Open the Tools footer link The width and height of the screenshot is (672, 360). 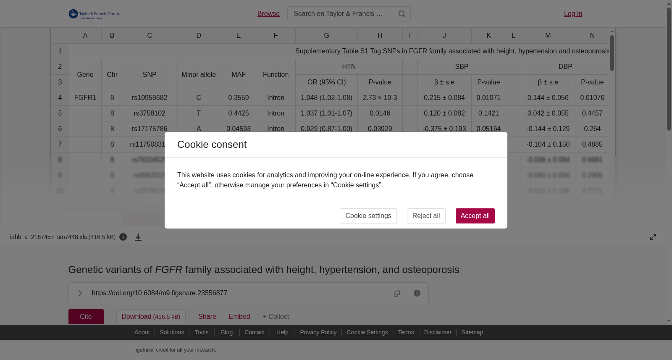coord(202,332)
